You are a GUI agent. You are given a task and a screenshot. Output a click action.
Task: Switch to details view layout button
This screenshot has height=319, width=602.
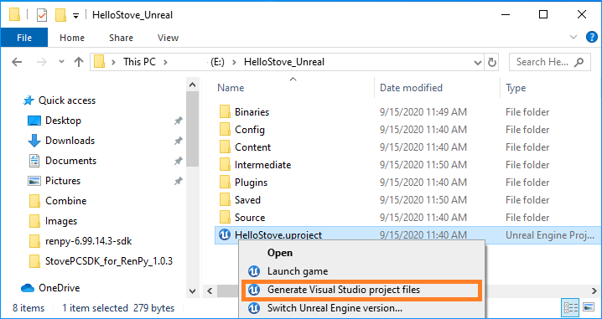571,307
